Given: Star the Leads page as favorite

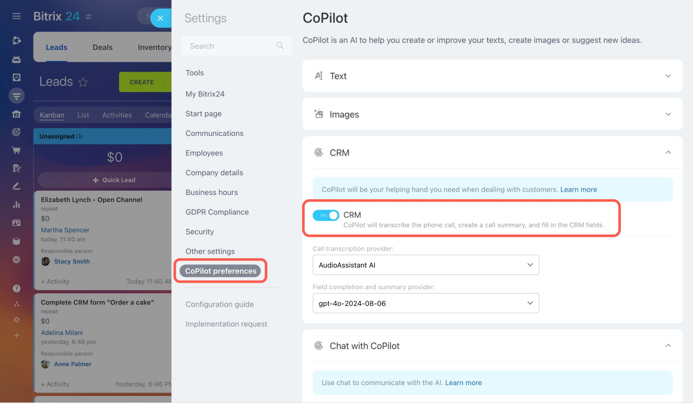Looking at the screenshot, I should coord(83,82).
